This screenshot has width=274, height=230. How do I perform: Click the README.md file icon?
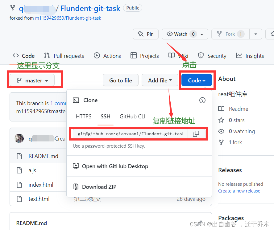pos(19,156)
